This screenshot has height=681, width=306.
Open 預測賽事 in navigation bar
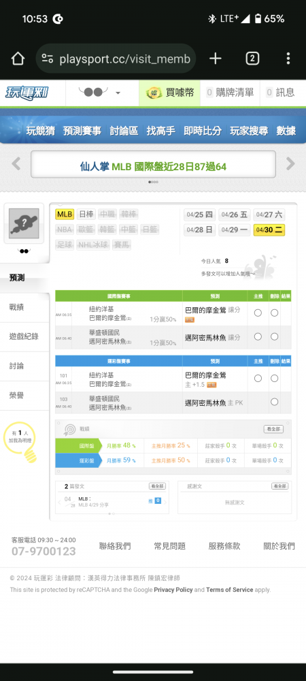[82, 131]
